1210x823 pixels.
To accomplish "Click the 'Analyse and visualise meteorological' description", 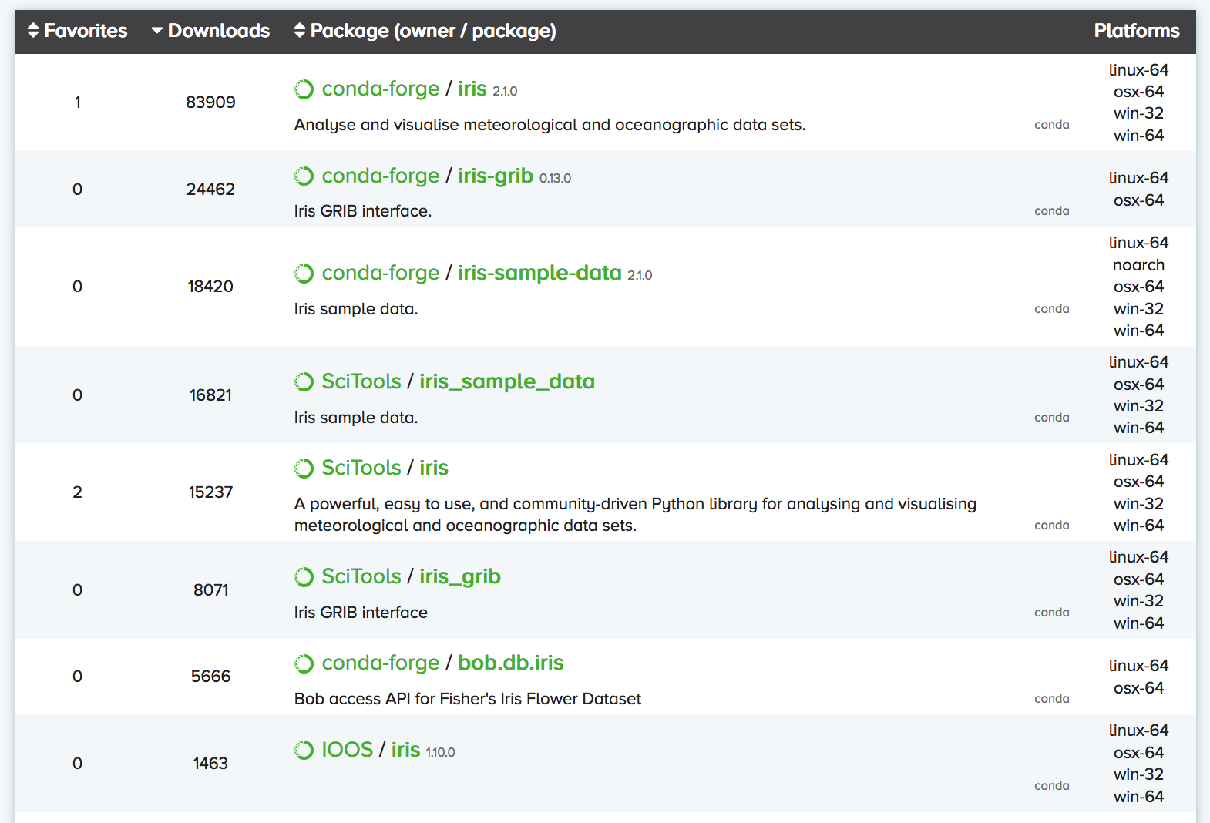I will pyautogui.click(x=550, y=125).
